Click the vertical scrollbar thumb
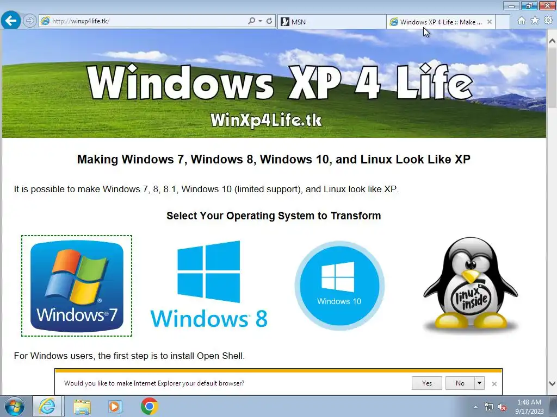The image size is (557, 417). 553,77
